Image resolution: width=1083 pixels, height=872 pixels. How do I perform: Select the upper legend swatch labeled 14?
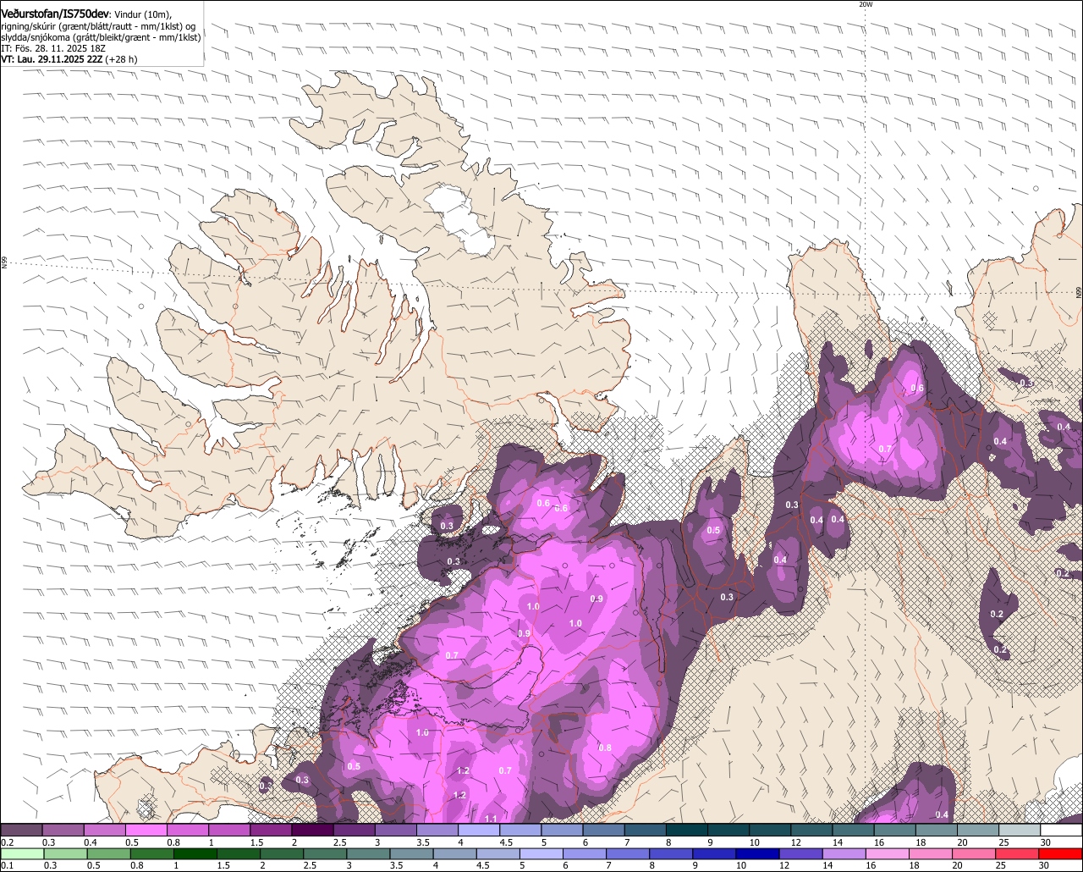853,831
